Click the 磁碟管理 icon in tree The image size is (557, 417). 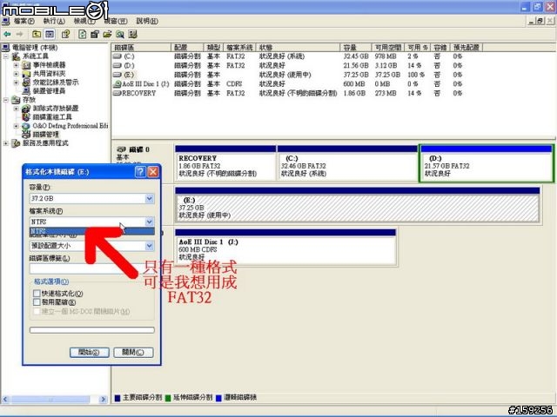pos(26,135)
